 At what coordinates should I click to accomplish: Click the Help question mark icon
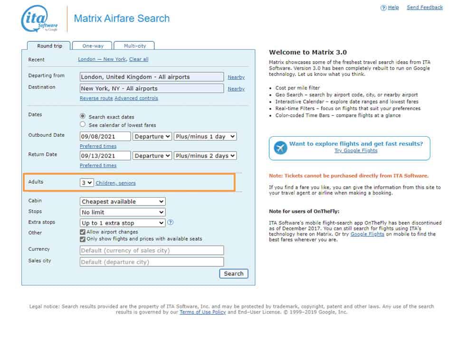pos(383,8)
